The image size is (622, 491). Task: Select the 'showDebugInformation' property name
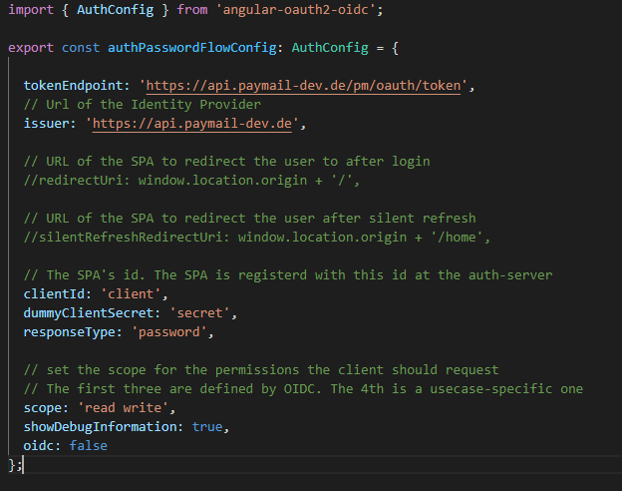[100, 427]
